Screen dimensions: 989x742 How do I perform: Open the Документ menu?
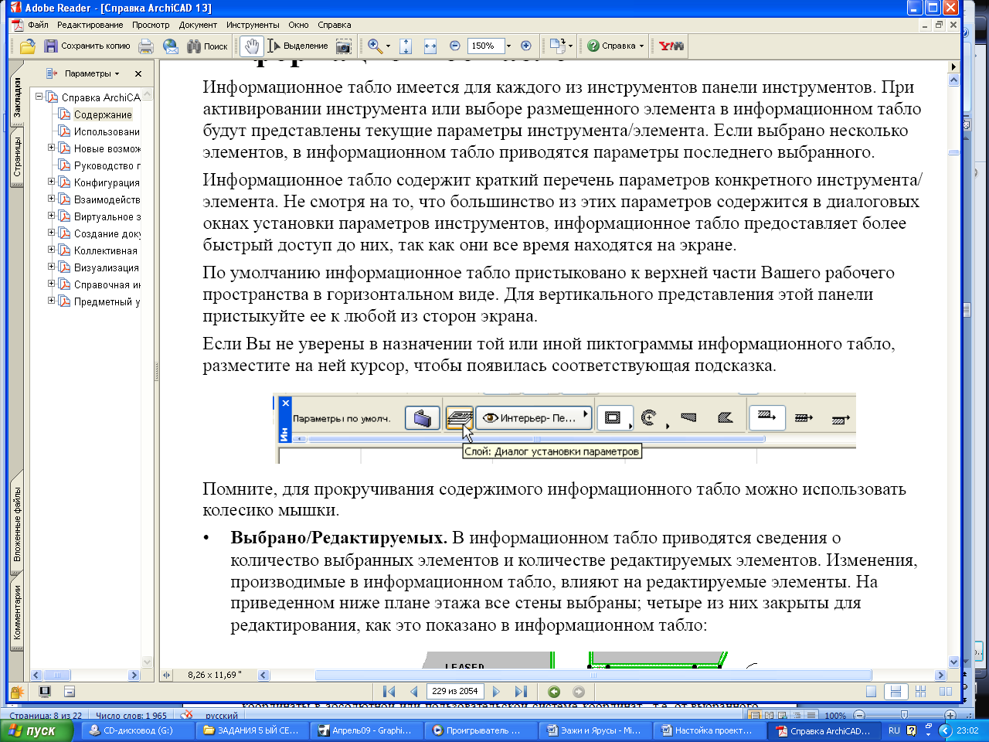click(198, 25)
